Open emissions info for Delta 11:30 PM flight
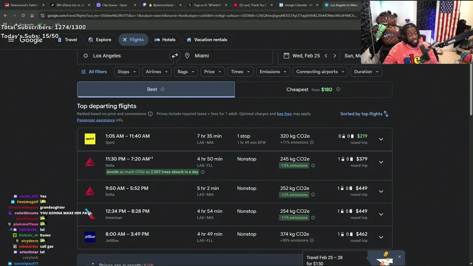 pyautogui.click(x=313, y=166)
